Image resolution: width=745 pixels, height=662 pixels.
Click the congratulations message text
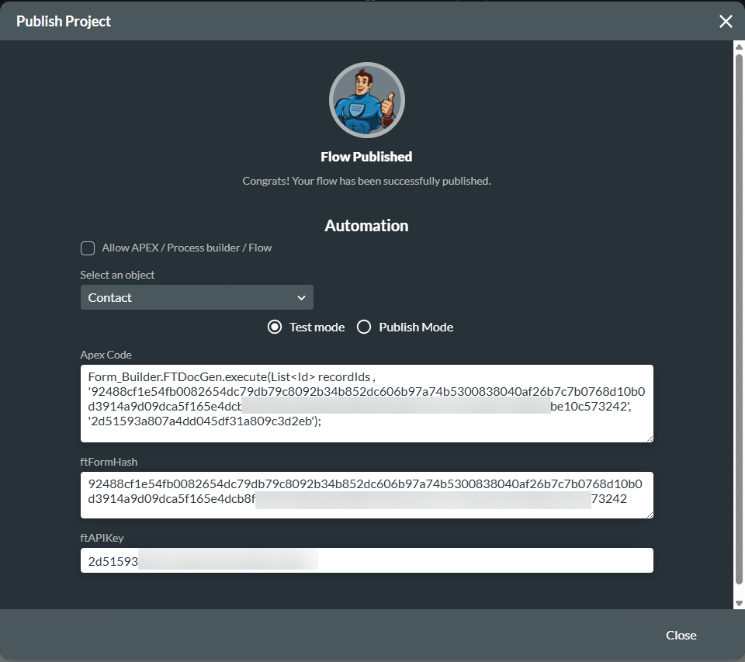[x=366, y=180]
